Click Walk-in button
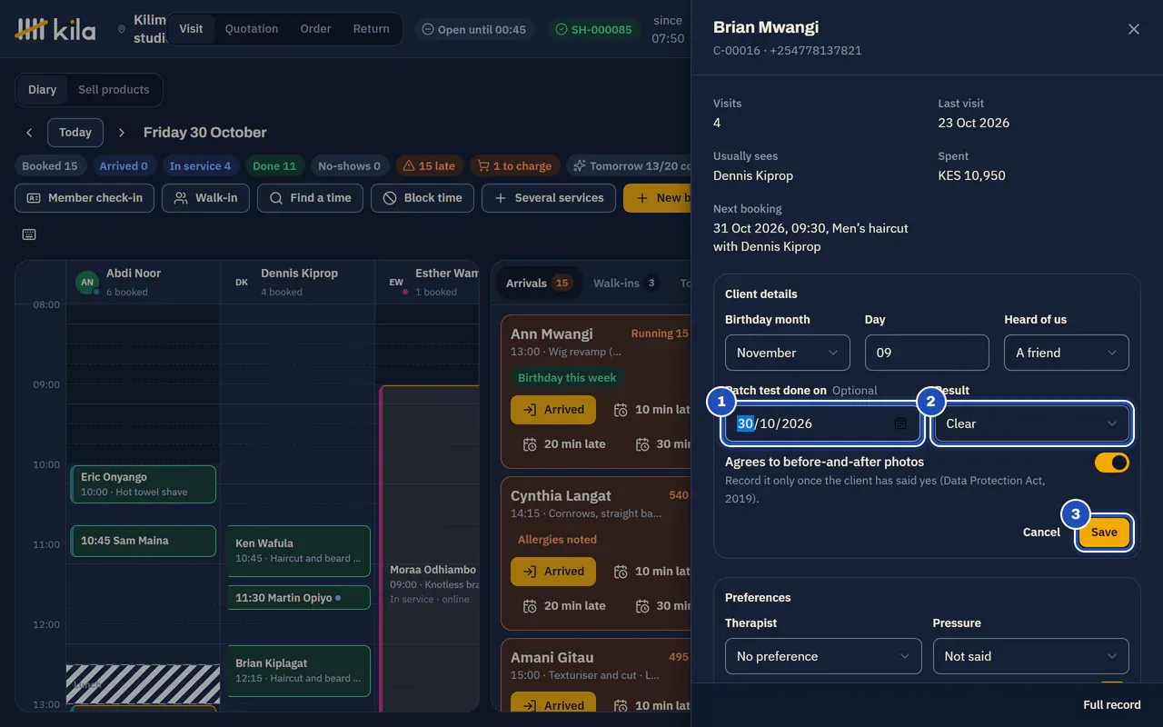The image size is (1163, 727). 205,198
